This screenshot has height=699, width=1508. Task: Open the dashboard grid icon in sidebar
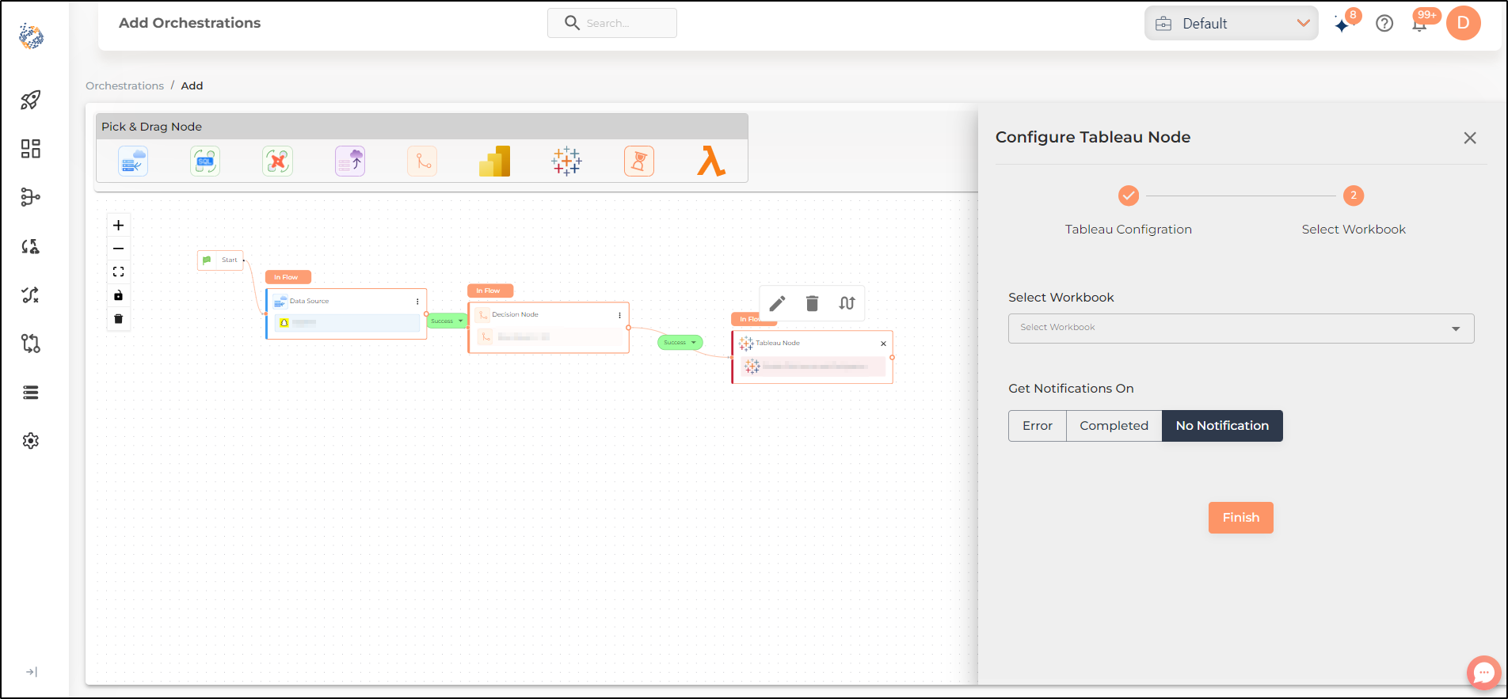[31, 149]
